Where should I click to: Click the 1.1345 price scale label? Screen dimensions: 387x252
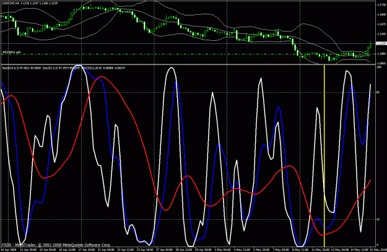pos(381,34)
